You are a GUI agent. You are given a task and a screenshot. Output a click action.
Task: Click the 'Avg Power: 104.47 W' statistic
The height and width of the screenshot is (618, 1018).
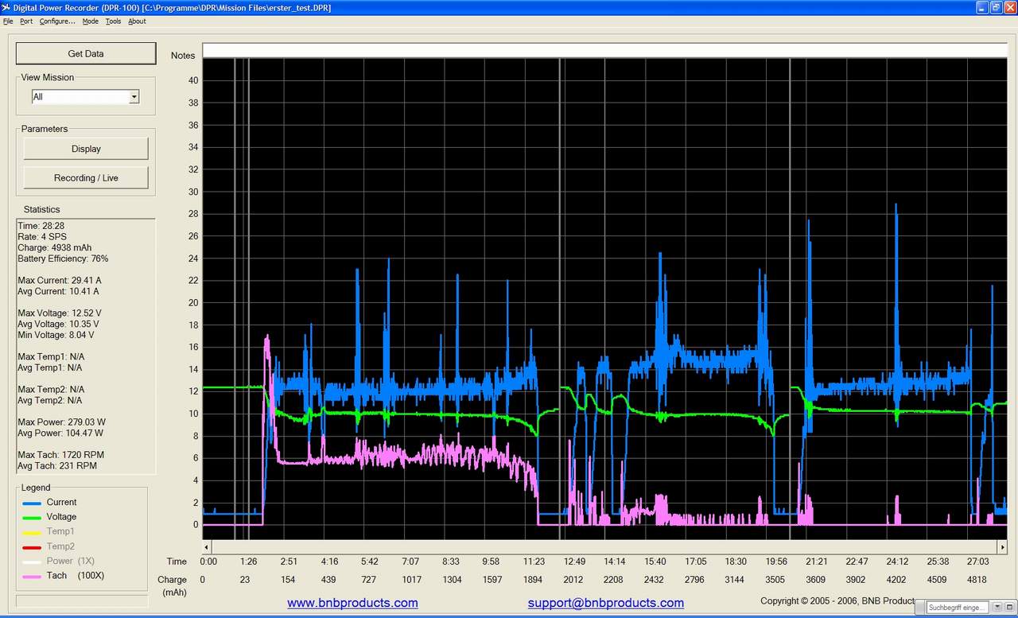click(60, 433)
